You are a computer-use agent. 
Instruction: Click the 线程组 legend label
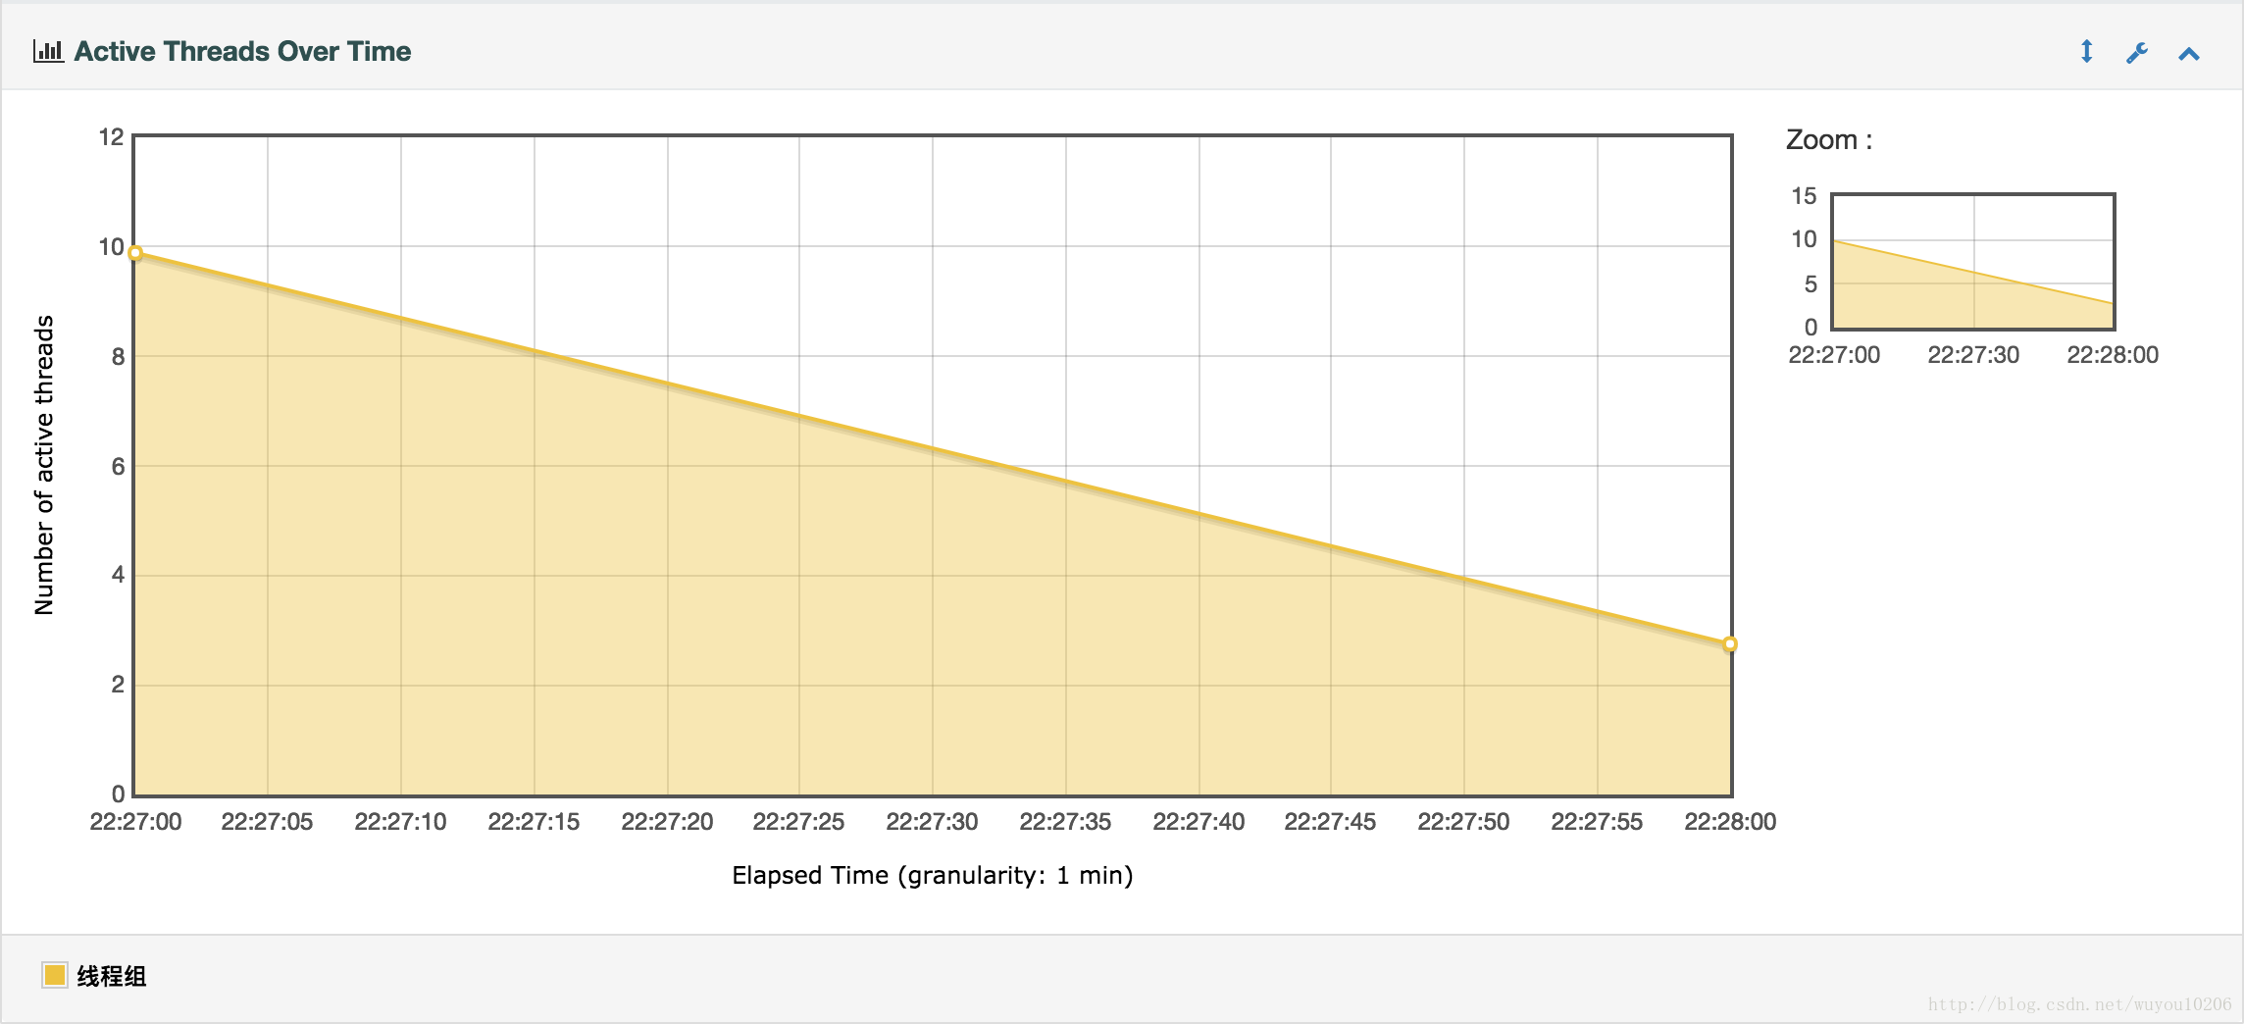tap(112, 976)
